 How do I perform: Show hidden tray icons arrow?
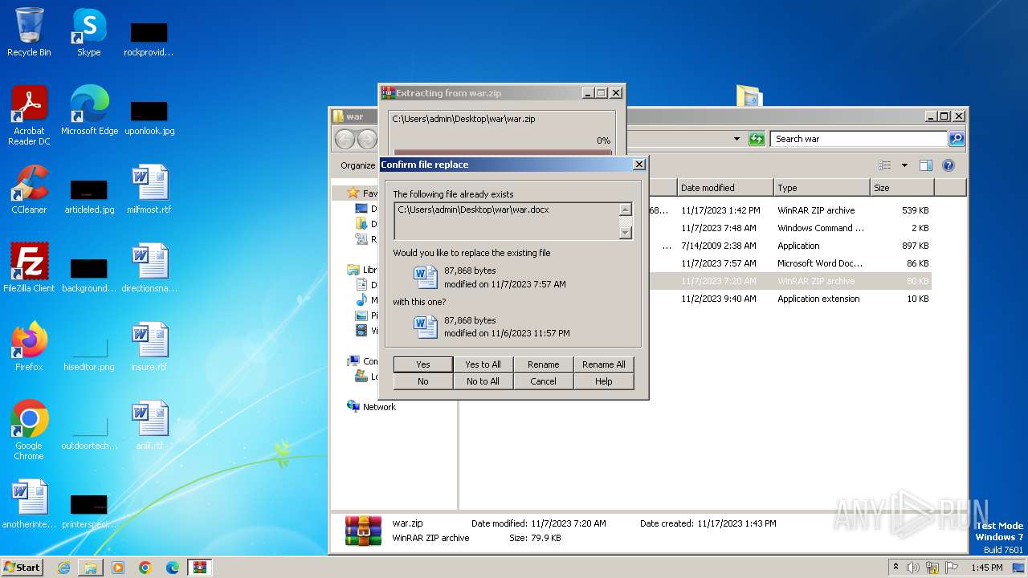click(x=896, y=568)
